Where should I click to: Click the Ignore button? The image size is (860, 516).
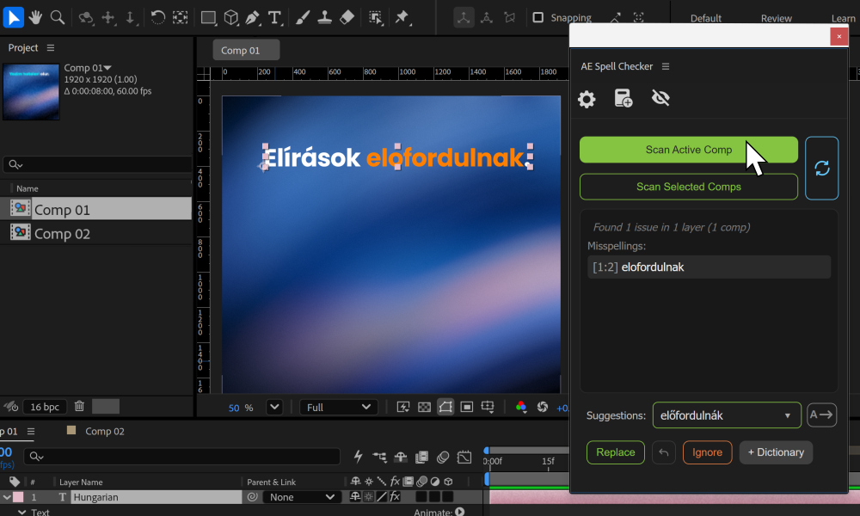[707, 452]
